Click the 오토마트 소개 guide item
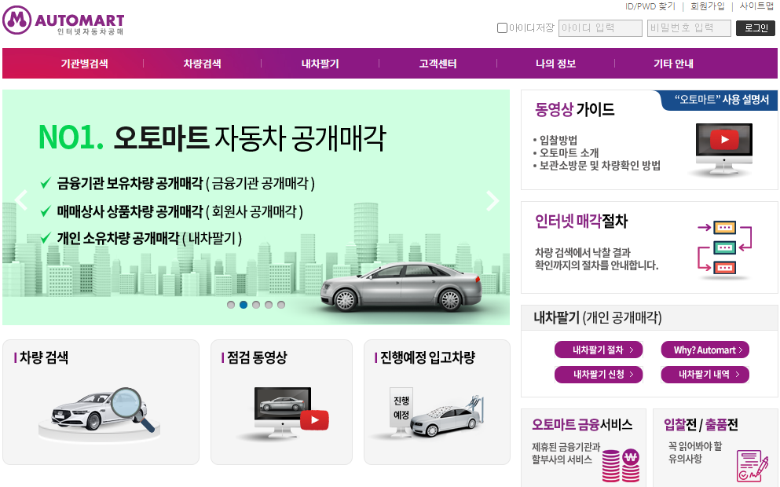 click(569, 152)
